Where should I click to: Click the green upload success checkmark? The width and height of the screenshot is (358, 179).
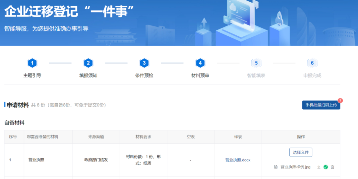coord(326,167)
